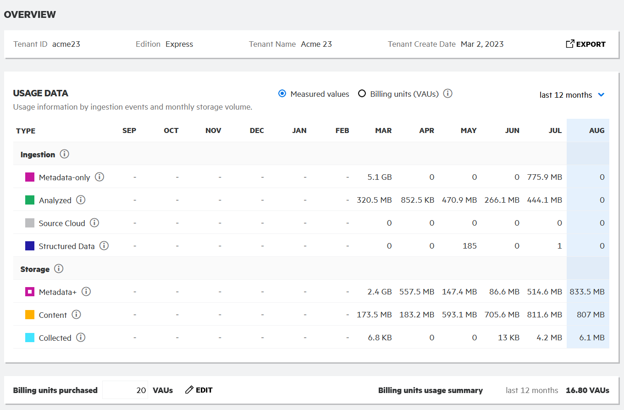
Task: Show info for Structured Data row
Action: click(104, 246)
